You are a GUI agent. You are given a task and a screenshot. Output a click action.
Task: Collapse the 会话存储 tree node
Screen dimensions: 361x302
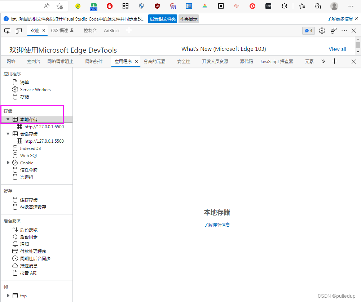[8, 134]
